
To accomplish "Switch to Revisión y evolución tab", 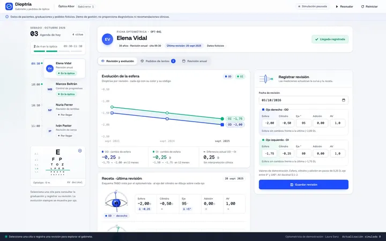I will pos(117,61).
